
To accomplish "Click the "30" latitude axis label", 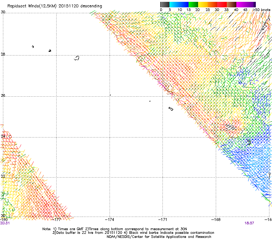I will [3, 12].
